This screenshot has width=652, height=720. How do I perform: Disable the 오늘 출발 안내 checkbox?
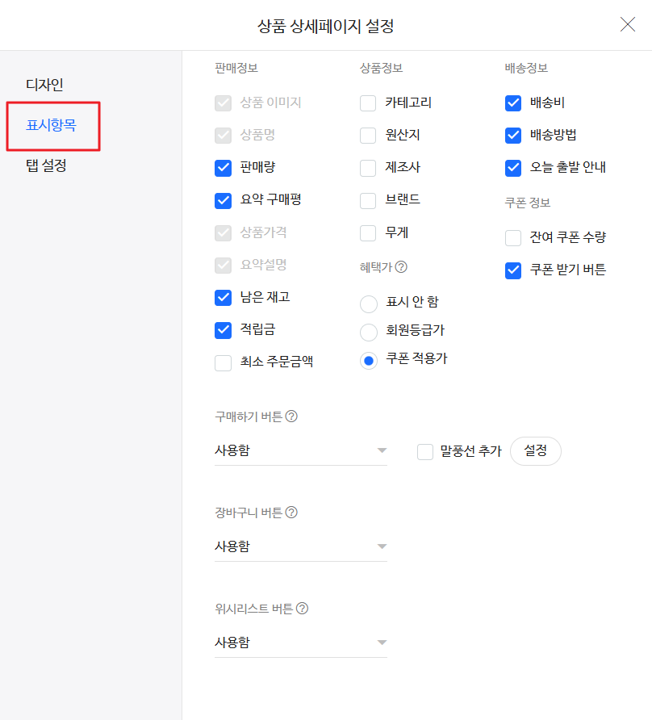tap(513, 168)
